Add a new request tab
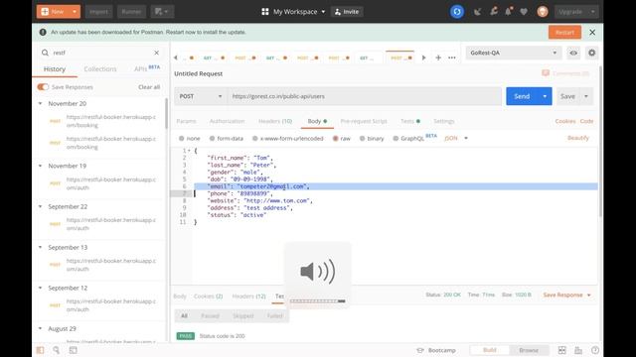Screen dimensions: 636x357 coord(438,58)
